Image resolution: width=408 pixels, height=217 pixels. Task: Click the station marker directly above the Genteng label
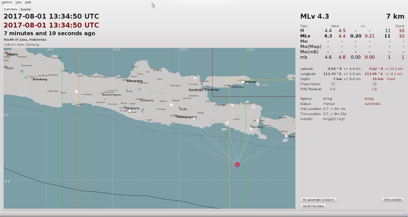tap(258, 120)
